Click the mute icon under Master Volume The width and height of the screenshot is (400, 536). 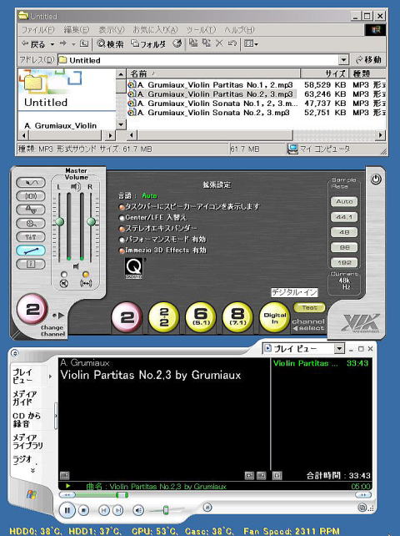(64, 283)
